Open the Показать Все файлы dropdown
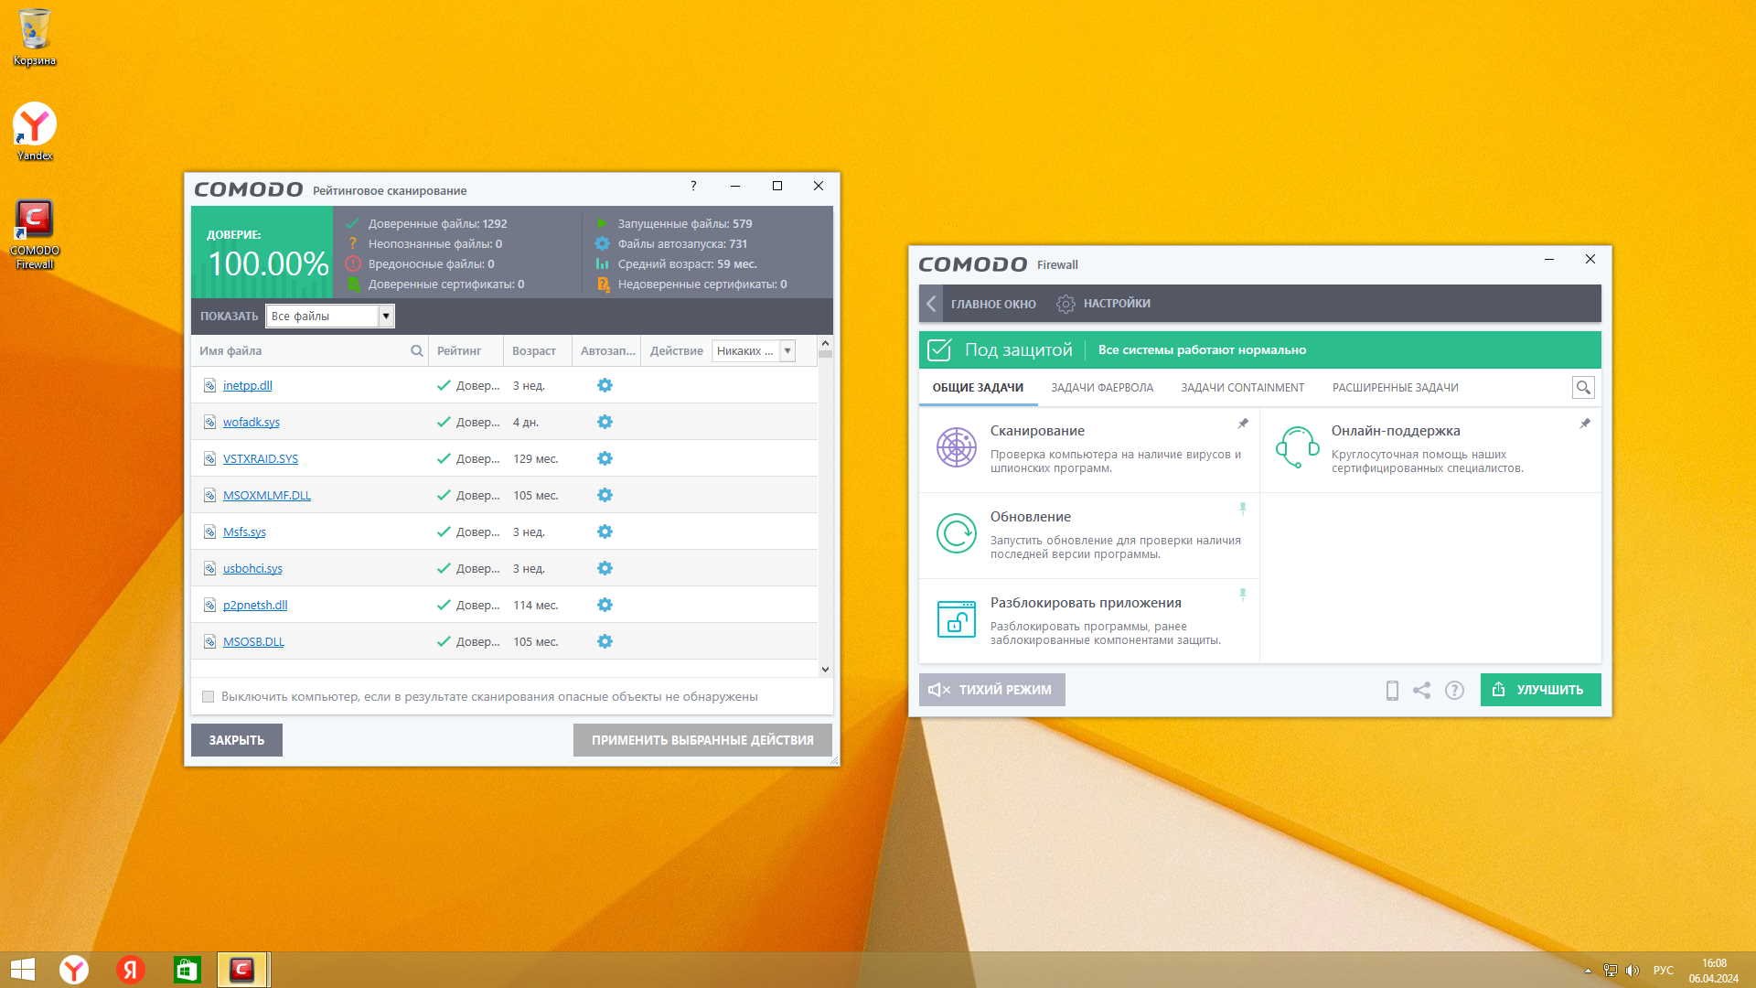This screenshot has height=988, width=1756. click(386, 317)
